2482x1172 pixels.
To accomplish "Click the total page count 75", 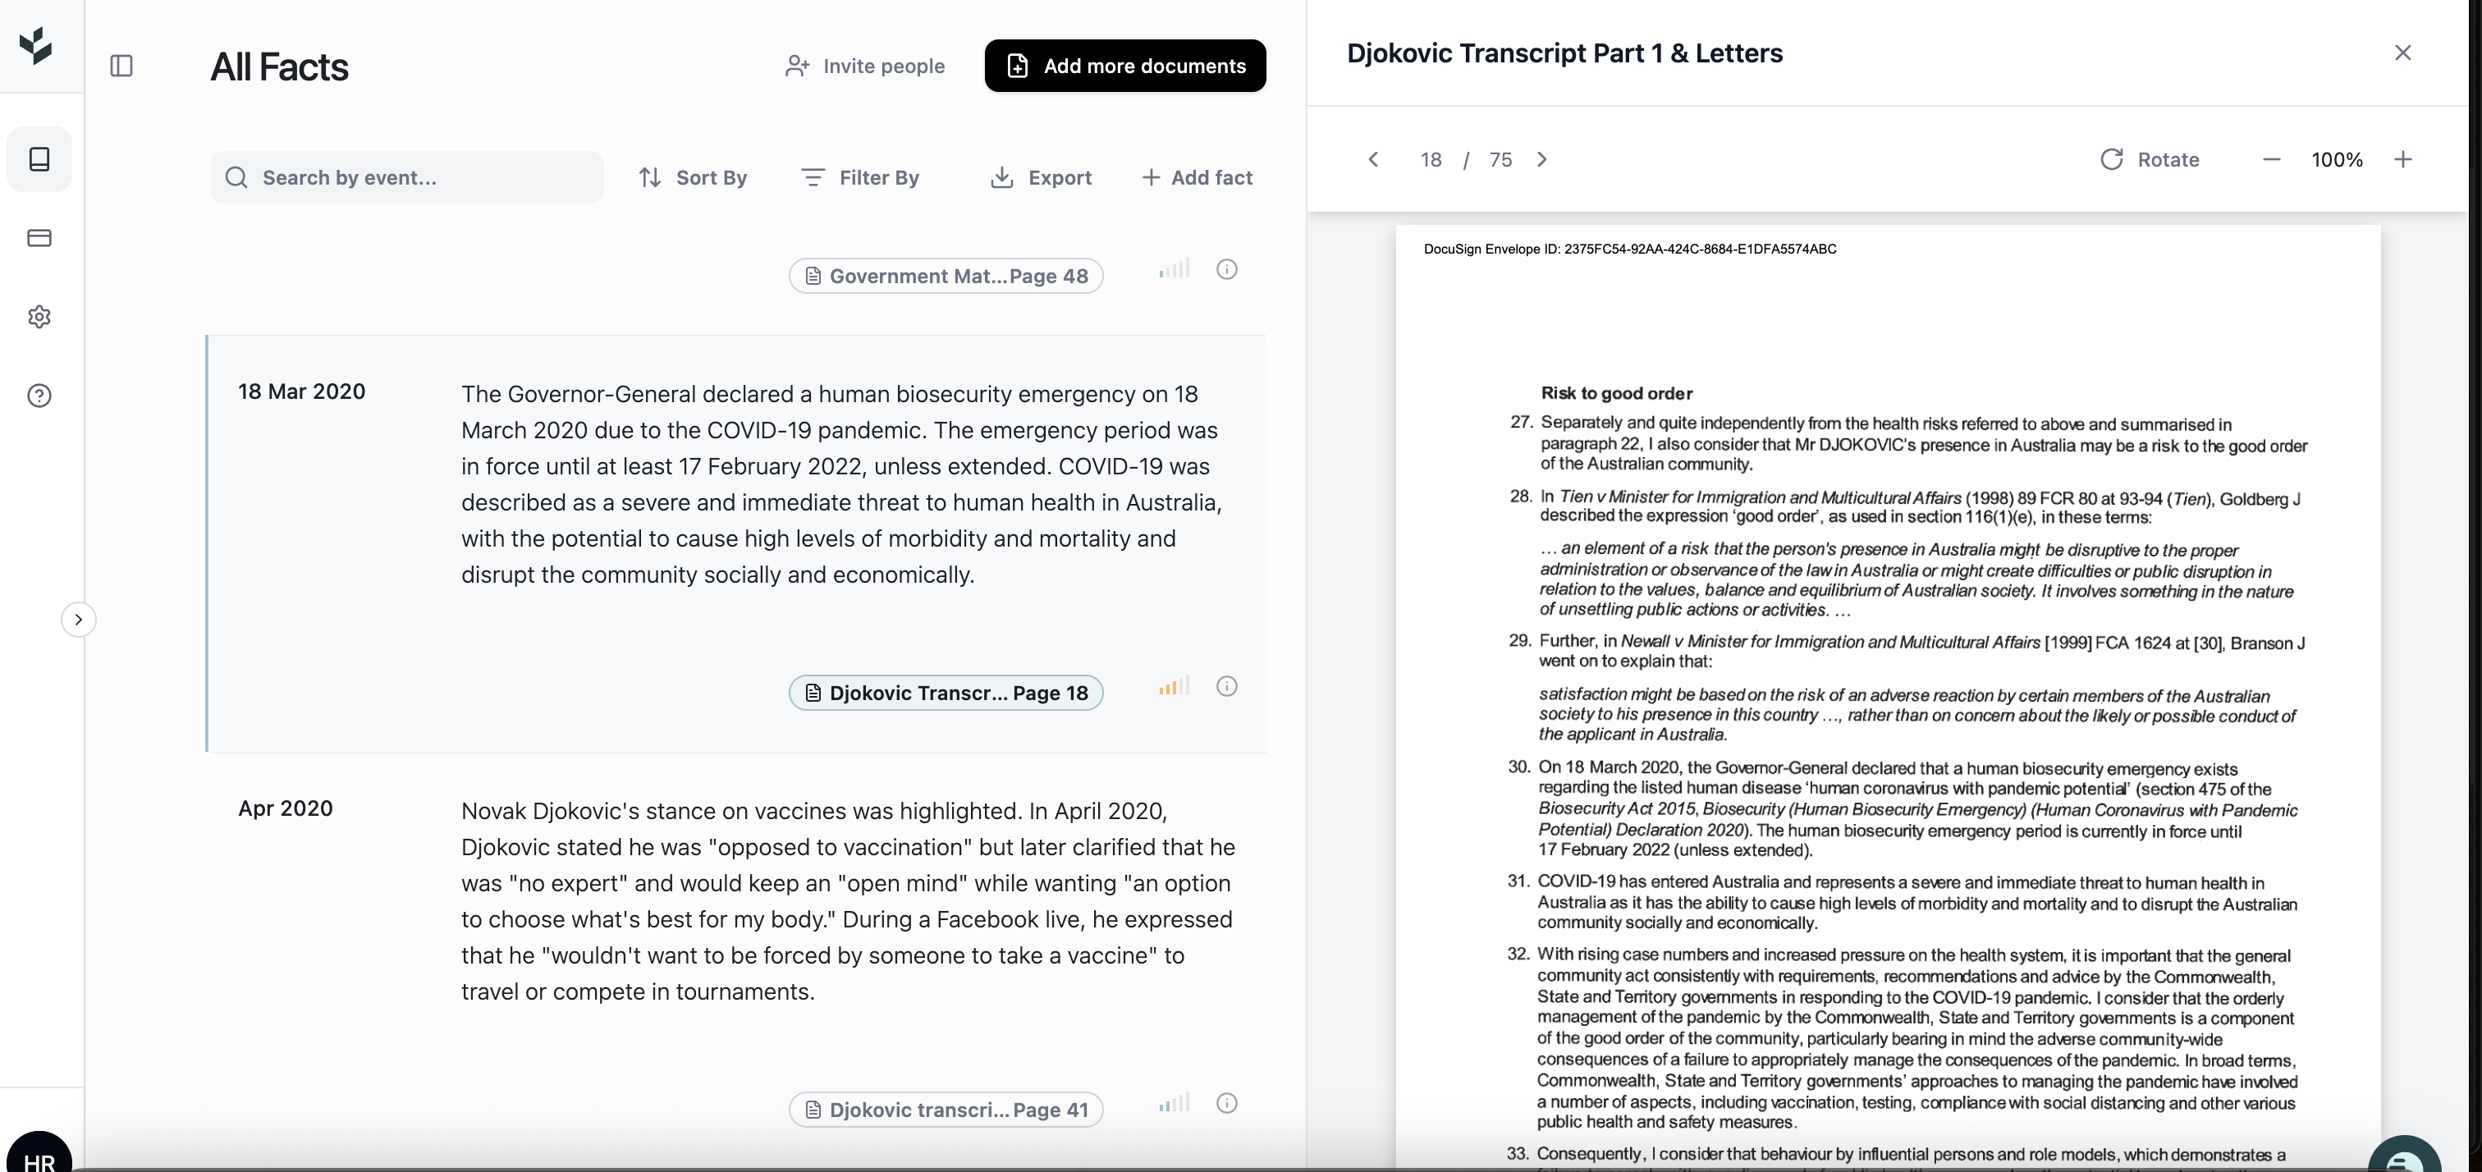I will (1500, 160).
